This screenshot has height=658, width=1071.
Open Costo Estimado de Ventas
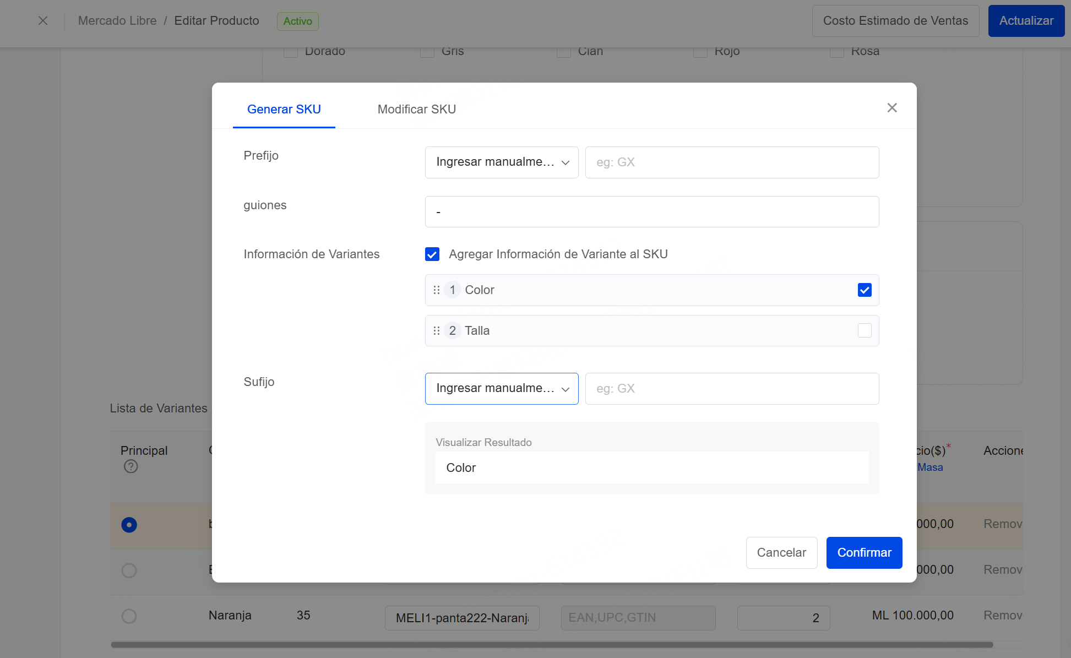(x=895, y=21)
